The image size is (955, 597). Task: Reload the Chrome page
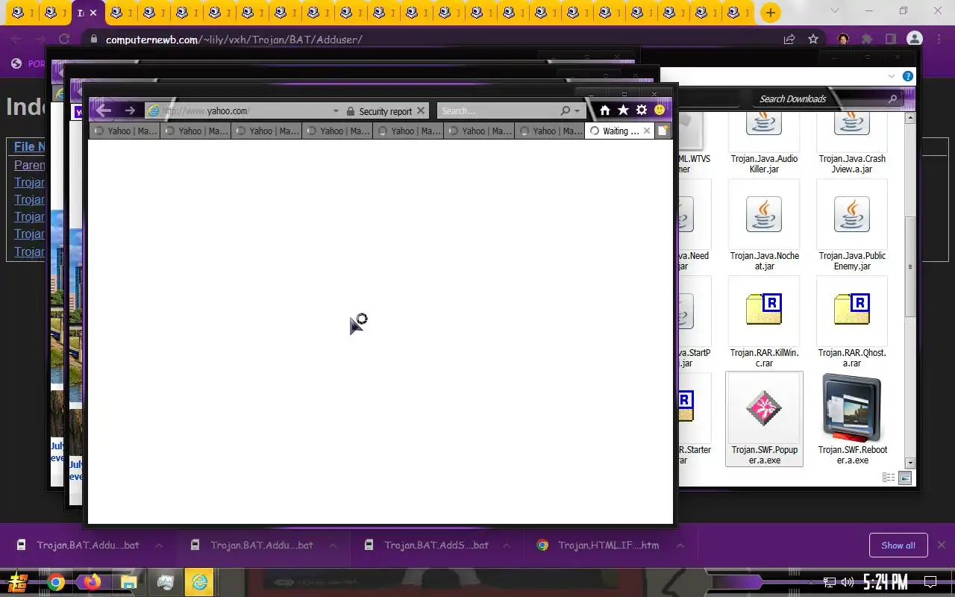point(64,39)
